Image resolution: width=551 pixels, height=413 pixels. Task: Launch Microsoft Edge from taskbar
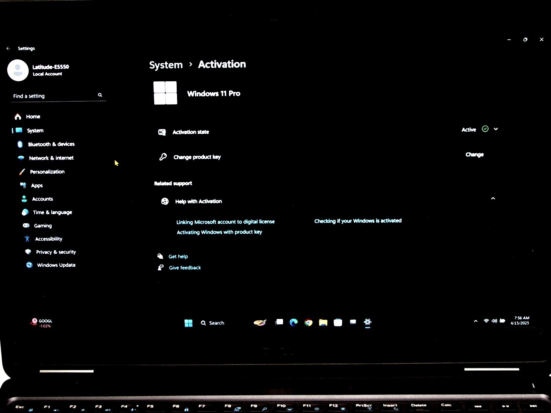pyautogui.click(x=294, y=322)
